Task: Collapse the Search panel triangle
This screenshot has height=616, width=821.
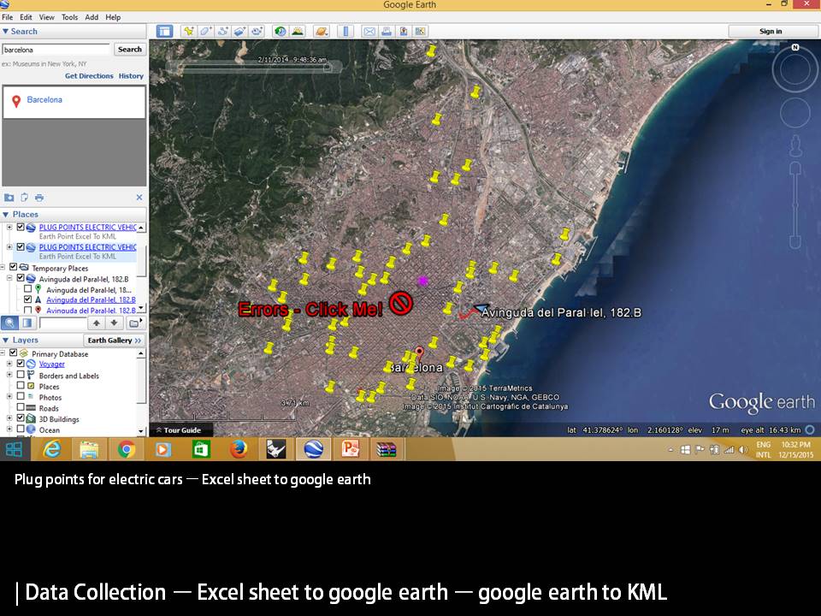Action: point(6,32)
